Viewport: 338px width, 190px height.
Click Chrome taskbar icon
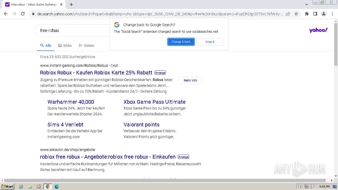[48, 187]
